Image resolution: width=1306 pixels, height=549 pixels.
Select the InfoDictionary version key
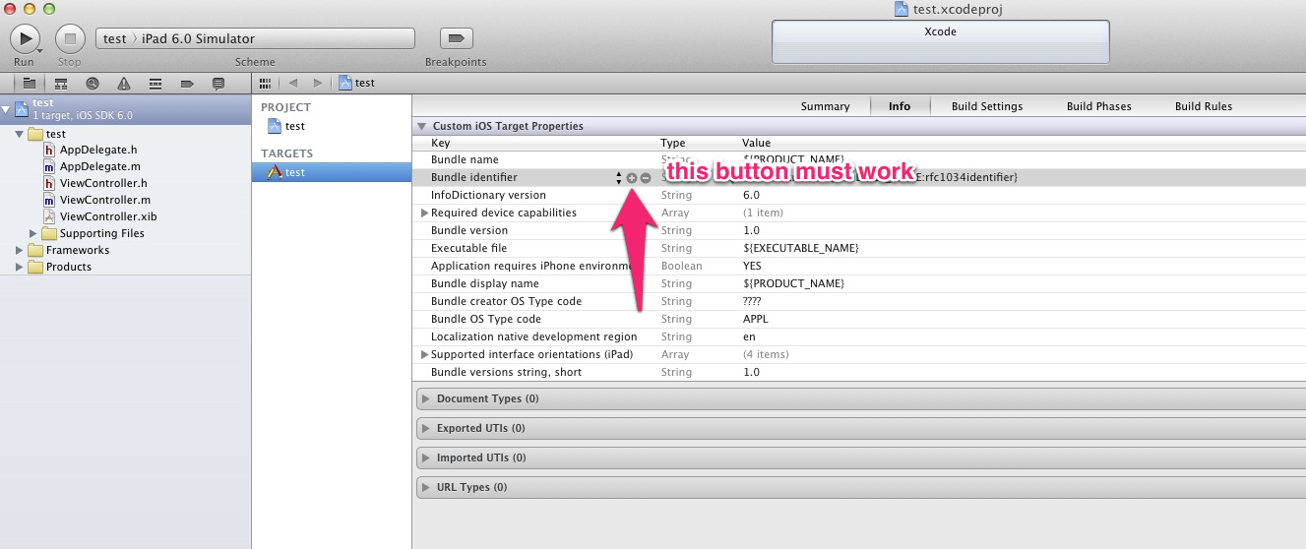pos(488,195)
